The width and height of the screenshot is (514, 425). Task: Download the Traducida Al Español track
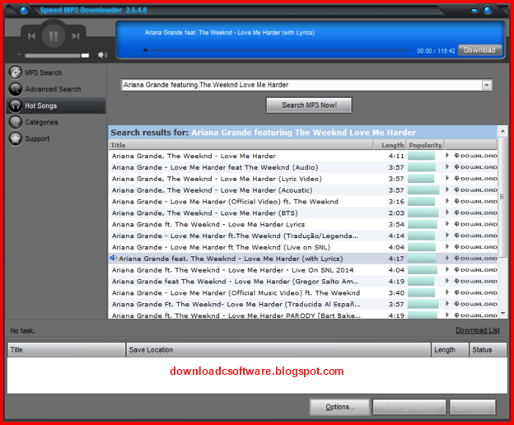coord(475,304)
